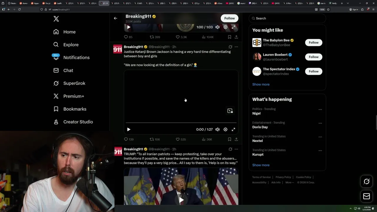
Task: Open Privacy Policy link
Action: (283, 177)
